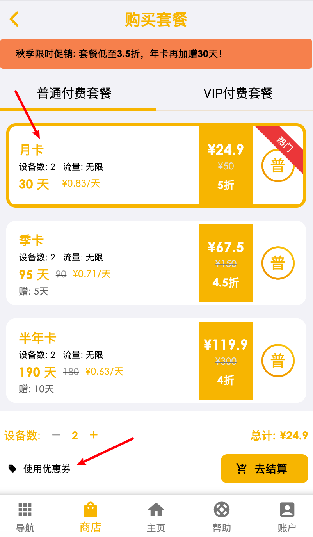Tap the orange 秋季限时促销 banner
313x537 pixels.
(x=156, y=54)
